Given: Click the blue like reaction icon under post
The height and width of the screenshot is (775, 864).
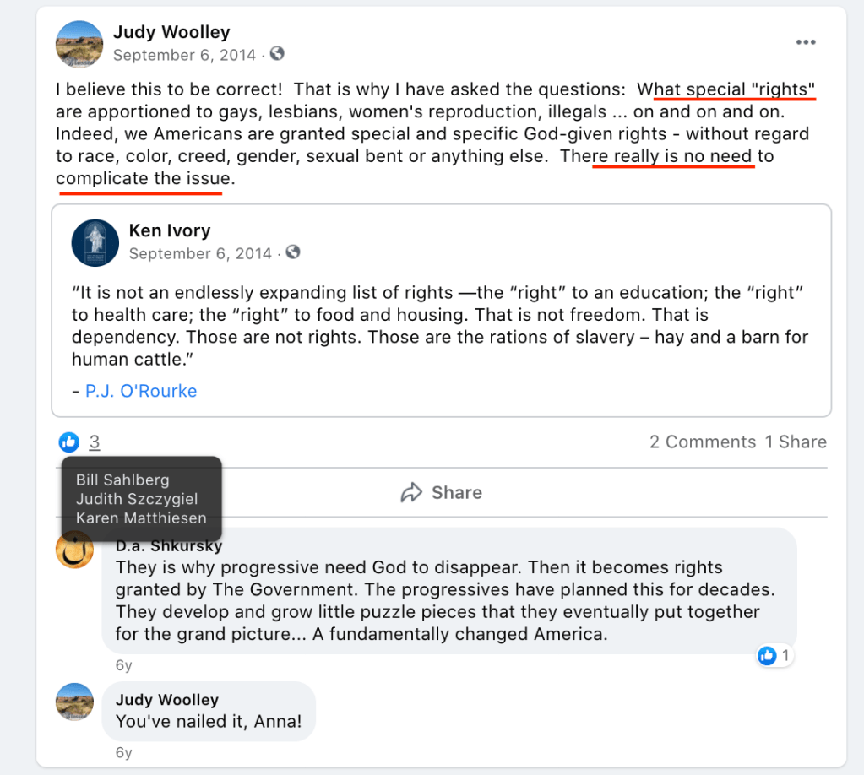Looking at the screenshot, I should pyautogui.click(x=69, y=442).
